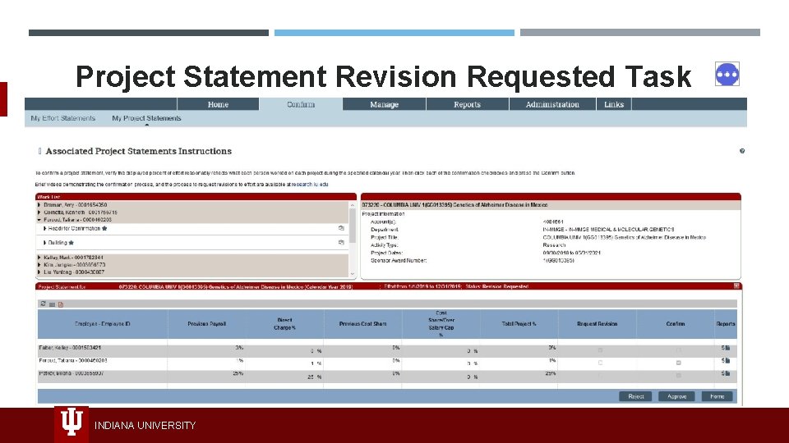Collapse the Foroud, Tatiana work list entry
This screenshot has height=443, width=789.
click(39, 220)
